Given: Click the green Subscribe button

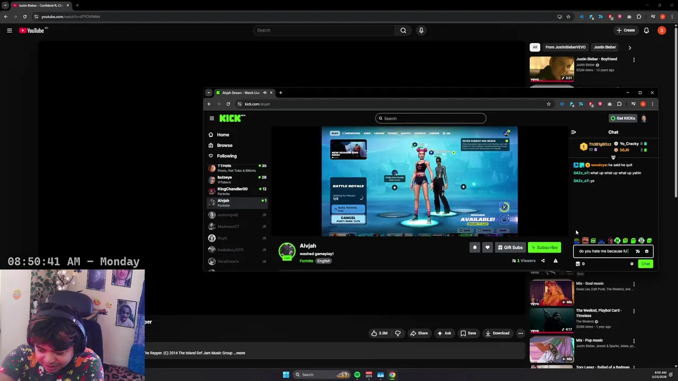Looking at the screenshot, I should [545, 247].
